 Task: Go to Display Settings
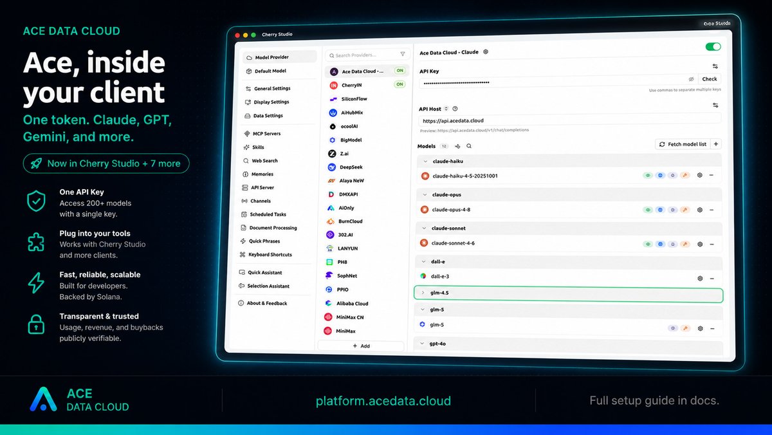tap(280, 102)
